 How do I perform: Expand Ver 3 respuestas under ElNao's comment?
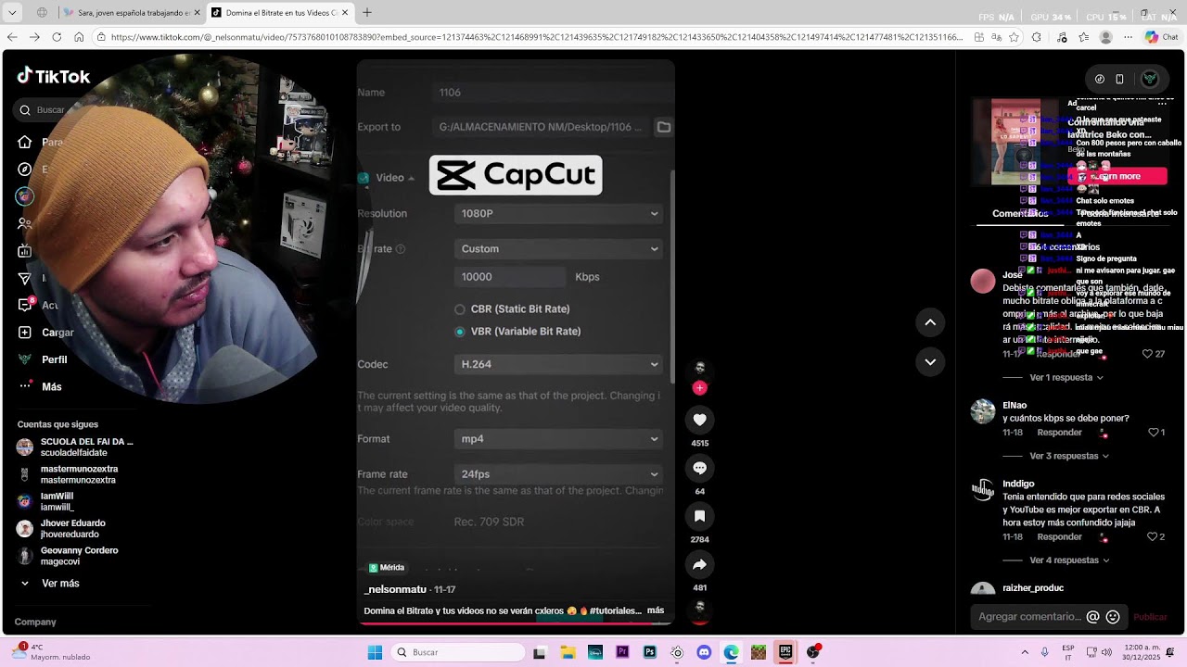pos(1069,456)
